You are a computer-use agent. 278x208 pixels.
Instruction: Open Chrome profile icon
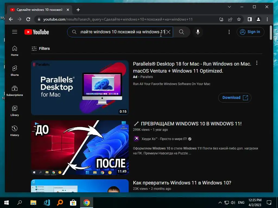point(258,19)
